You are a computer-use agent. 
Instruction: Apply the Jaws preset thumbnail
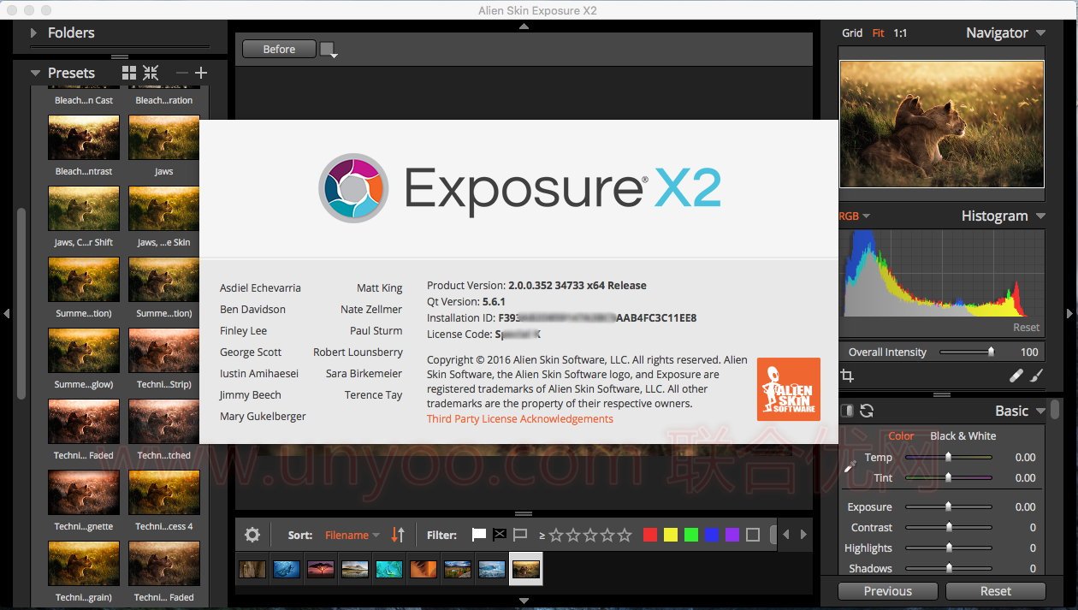[164, 139]
